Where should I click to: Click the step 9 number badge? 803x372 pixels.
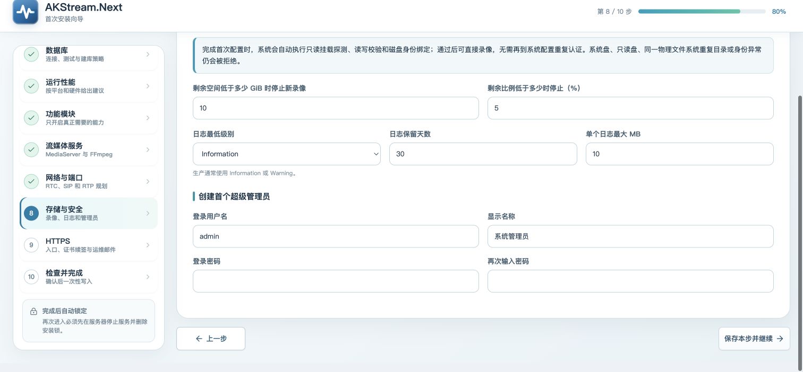coord(31,245)
